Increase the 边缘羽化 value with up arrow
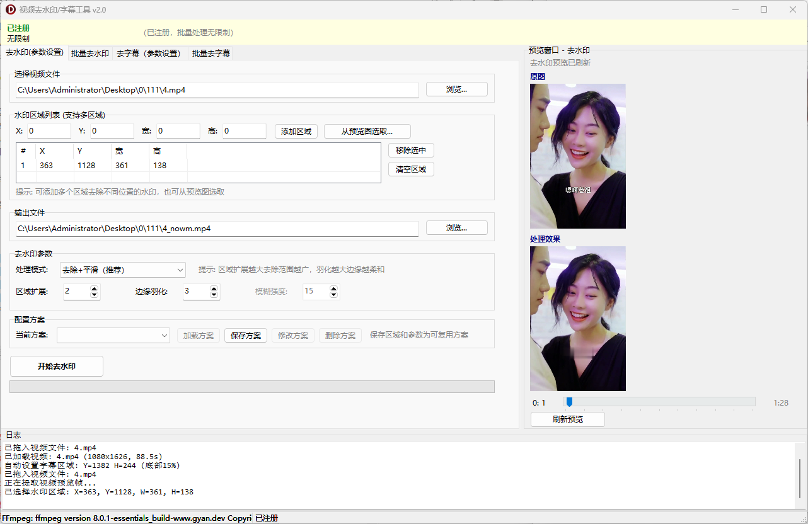Image resolution: width=808 pixels, height=524 pixels. 214,288
